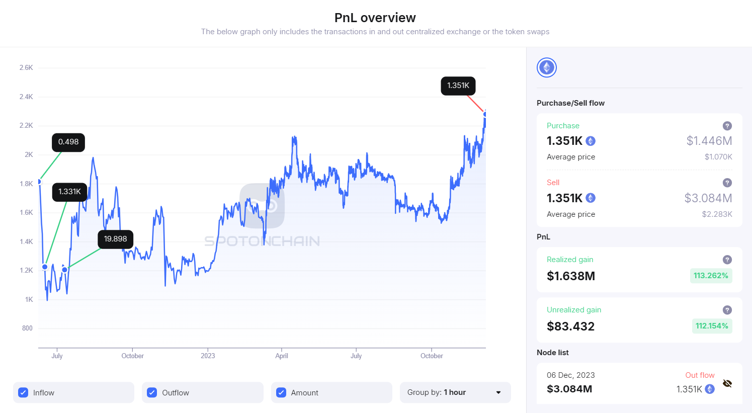This screenshot has height=413, width=752.
Task: Click the Ethereum icon in the Out flow node
Action: [710, 389]
